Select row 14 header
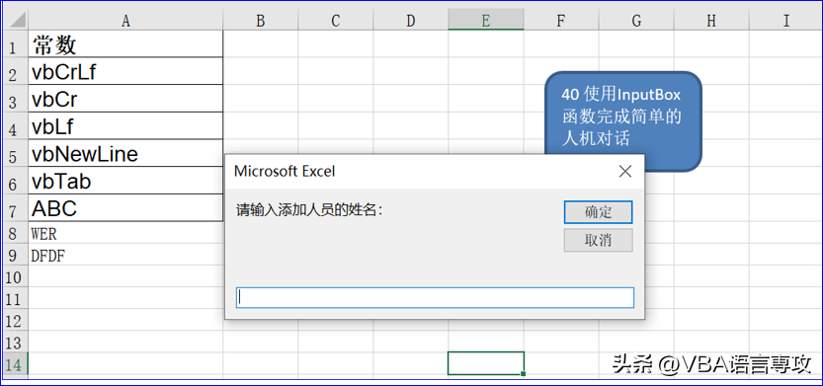Viewport: 823px width, 386px height. click(14, 363)
